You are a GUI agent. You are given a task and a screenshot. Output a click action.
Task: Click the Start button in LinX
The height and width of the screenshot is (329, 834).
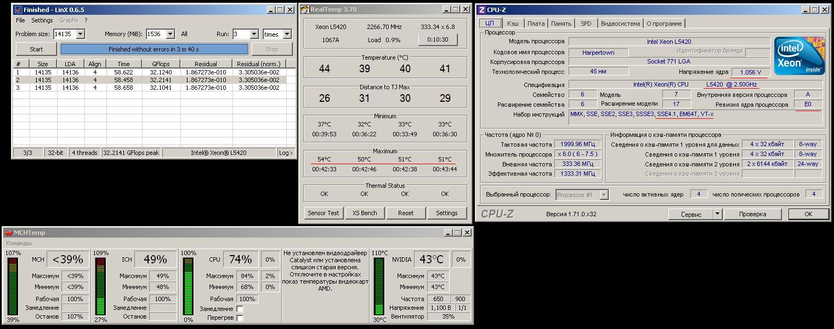(x=36, y=49)
